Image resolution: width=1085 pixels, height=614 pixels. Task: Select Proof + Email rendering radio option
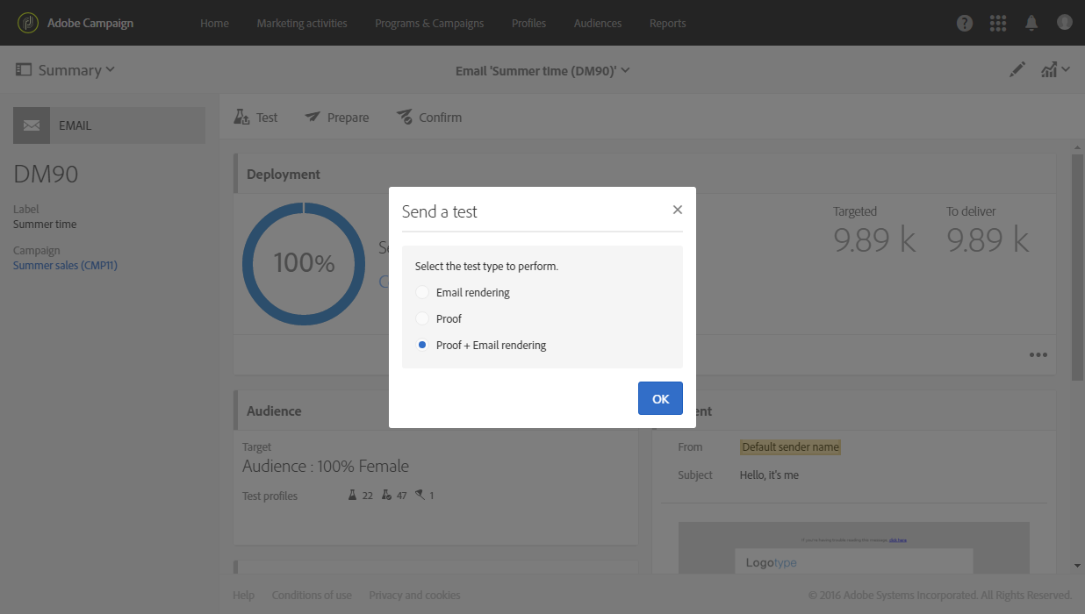[x=422, y=345]
